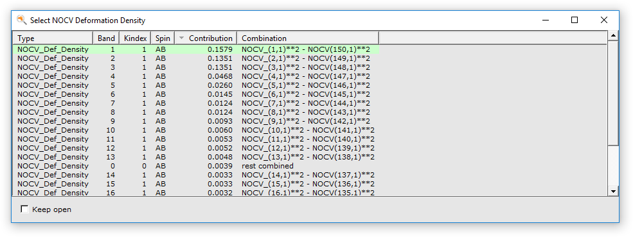Image resolution: width=633 pixels, height=237 pixels.
Task: Click the vertical scrollbar thumb
Action: click(613, 93)
